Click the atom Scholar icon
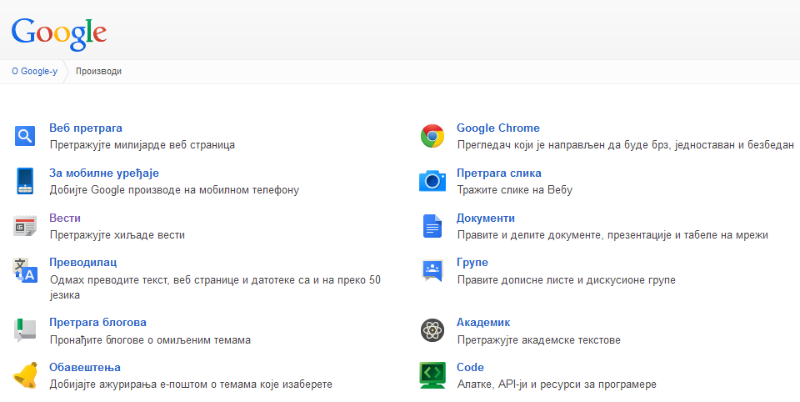The width and height of the screenshot is (800, 402). point(432,330)
